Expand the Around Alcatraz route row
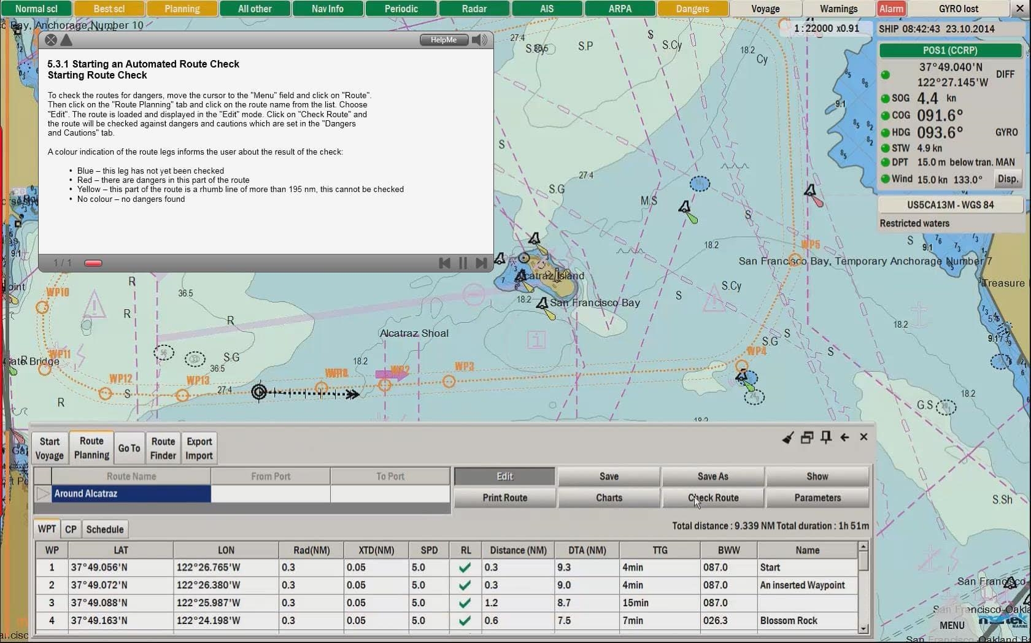Screen dimensions: 1031x643 [42, 493]
